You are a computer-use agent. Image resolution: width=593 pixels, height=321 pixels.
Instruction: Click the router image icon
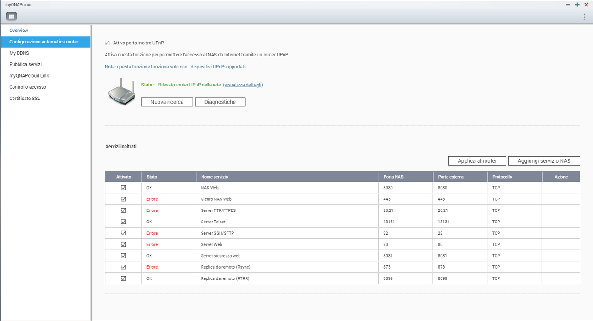pyautogui.click(x=121, y=91)
